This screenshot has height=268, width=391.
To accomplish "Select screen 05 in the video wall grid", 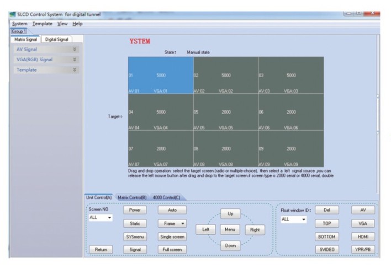I will tap(226, 112).
